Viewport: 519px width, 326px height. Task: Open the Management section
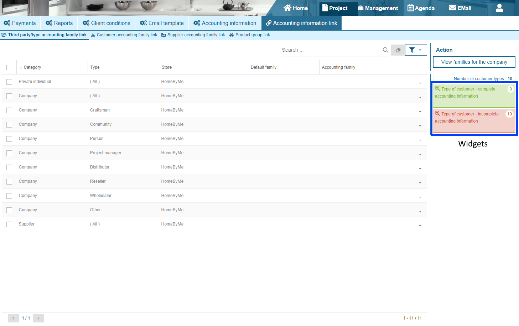tap(378, 8)
